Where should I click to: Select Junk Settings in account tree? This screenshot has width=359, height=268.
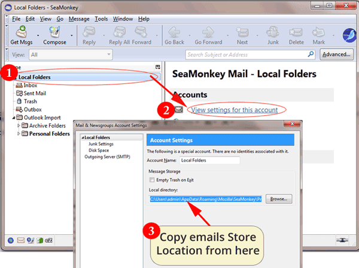click(101, 144)
